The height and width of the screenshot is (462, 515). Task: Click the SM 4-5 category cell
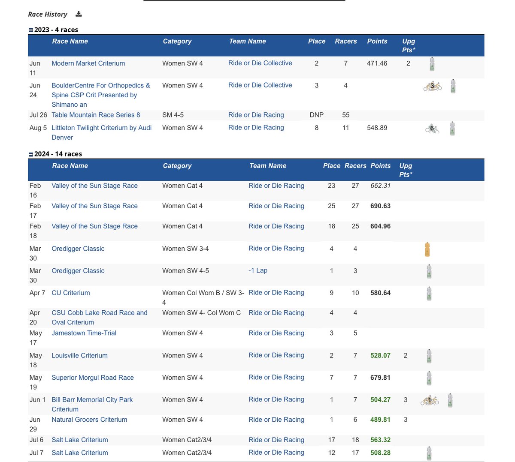pyautogui.click(x=173, y=115)
